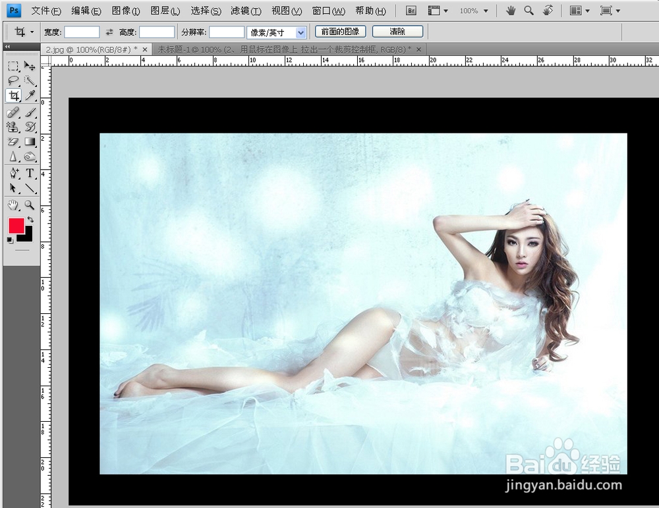Collapse the toolbox with double-arrow
Image resolution: width=659 pixels, height=508 pixels.
tap(7, 47)
